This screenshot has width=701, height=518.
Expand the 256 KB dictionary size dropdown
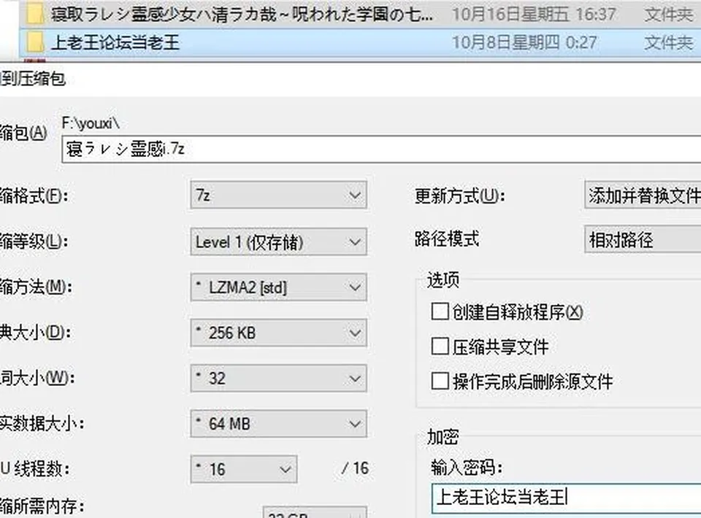[x=278, y=333]
